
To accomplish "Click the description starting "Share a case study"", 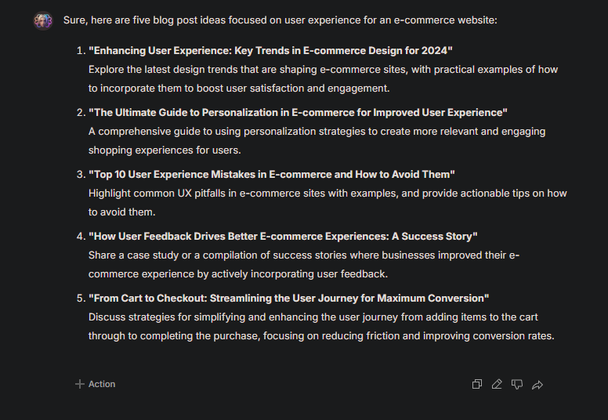I will point(304,265).
